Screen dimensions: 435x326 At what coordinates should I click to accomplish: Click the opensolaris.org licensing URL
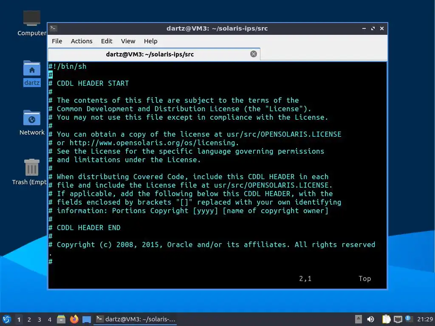(154, 143)
